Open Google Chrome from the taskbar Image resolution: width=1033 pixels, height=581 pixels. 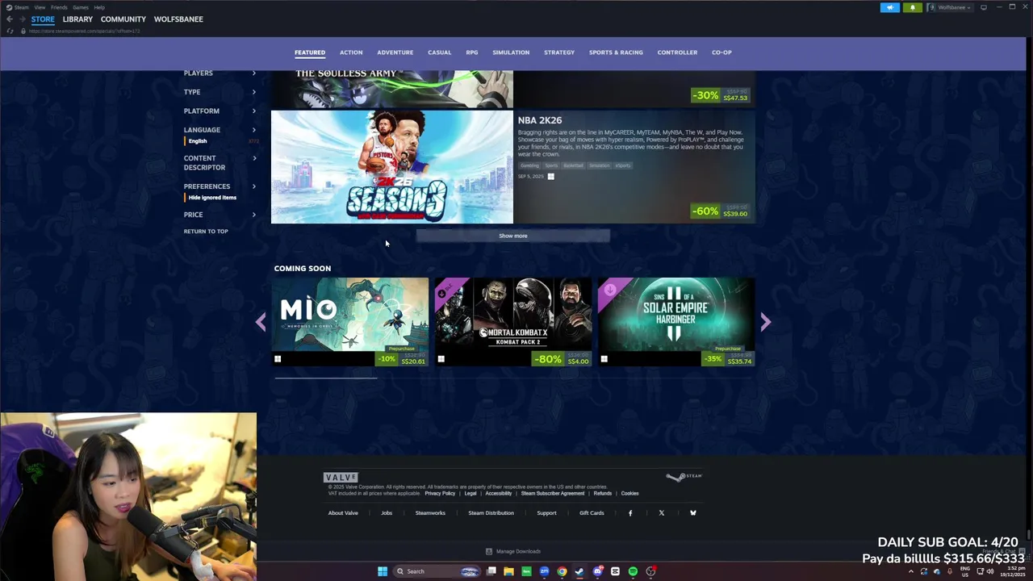pyautogui.click(x=562, y=571)
